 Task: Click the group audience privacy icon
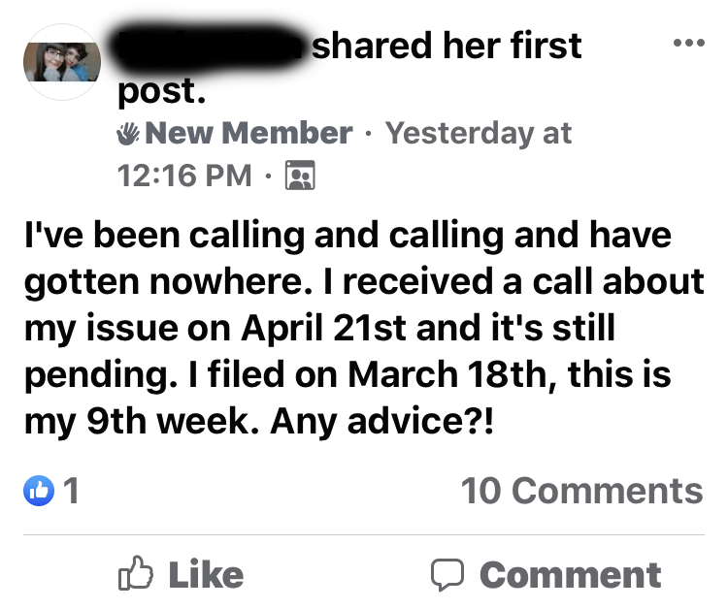tap(300, 176)
